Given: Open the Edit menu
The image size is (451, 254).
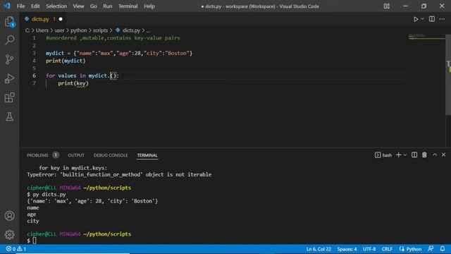Looking at the screenshot, I should [35, 6].
